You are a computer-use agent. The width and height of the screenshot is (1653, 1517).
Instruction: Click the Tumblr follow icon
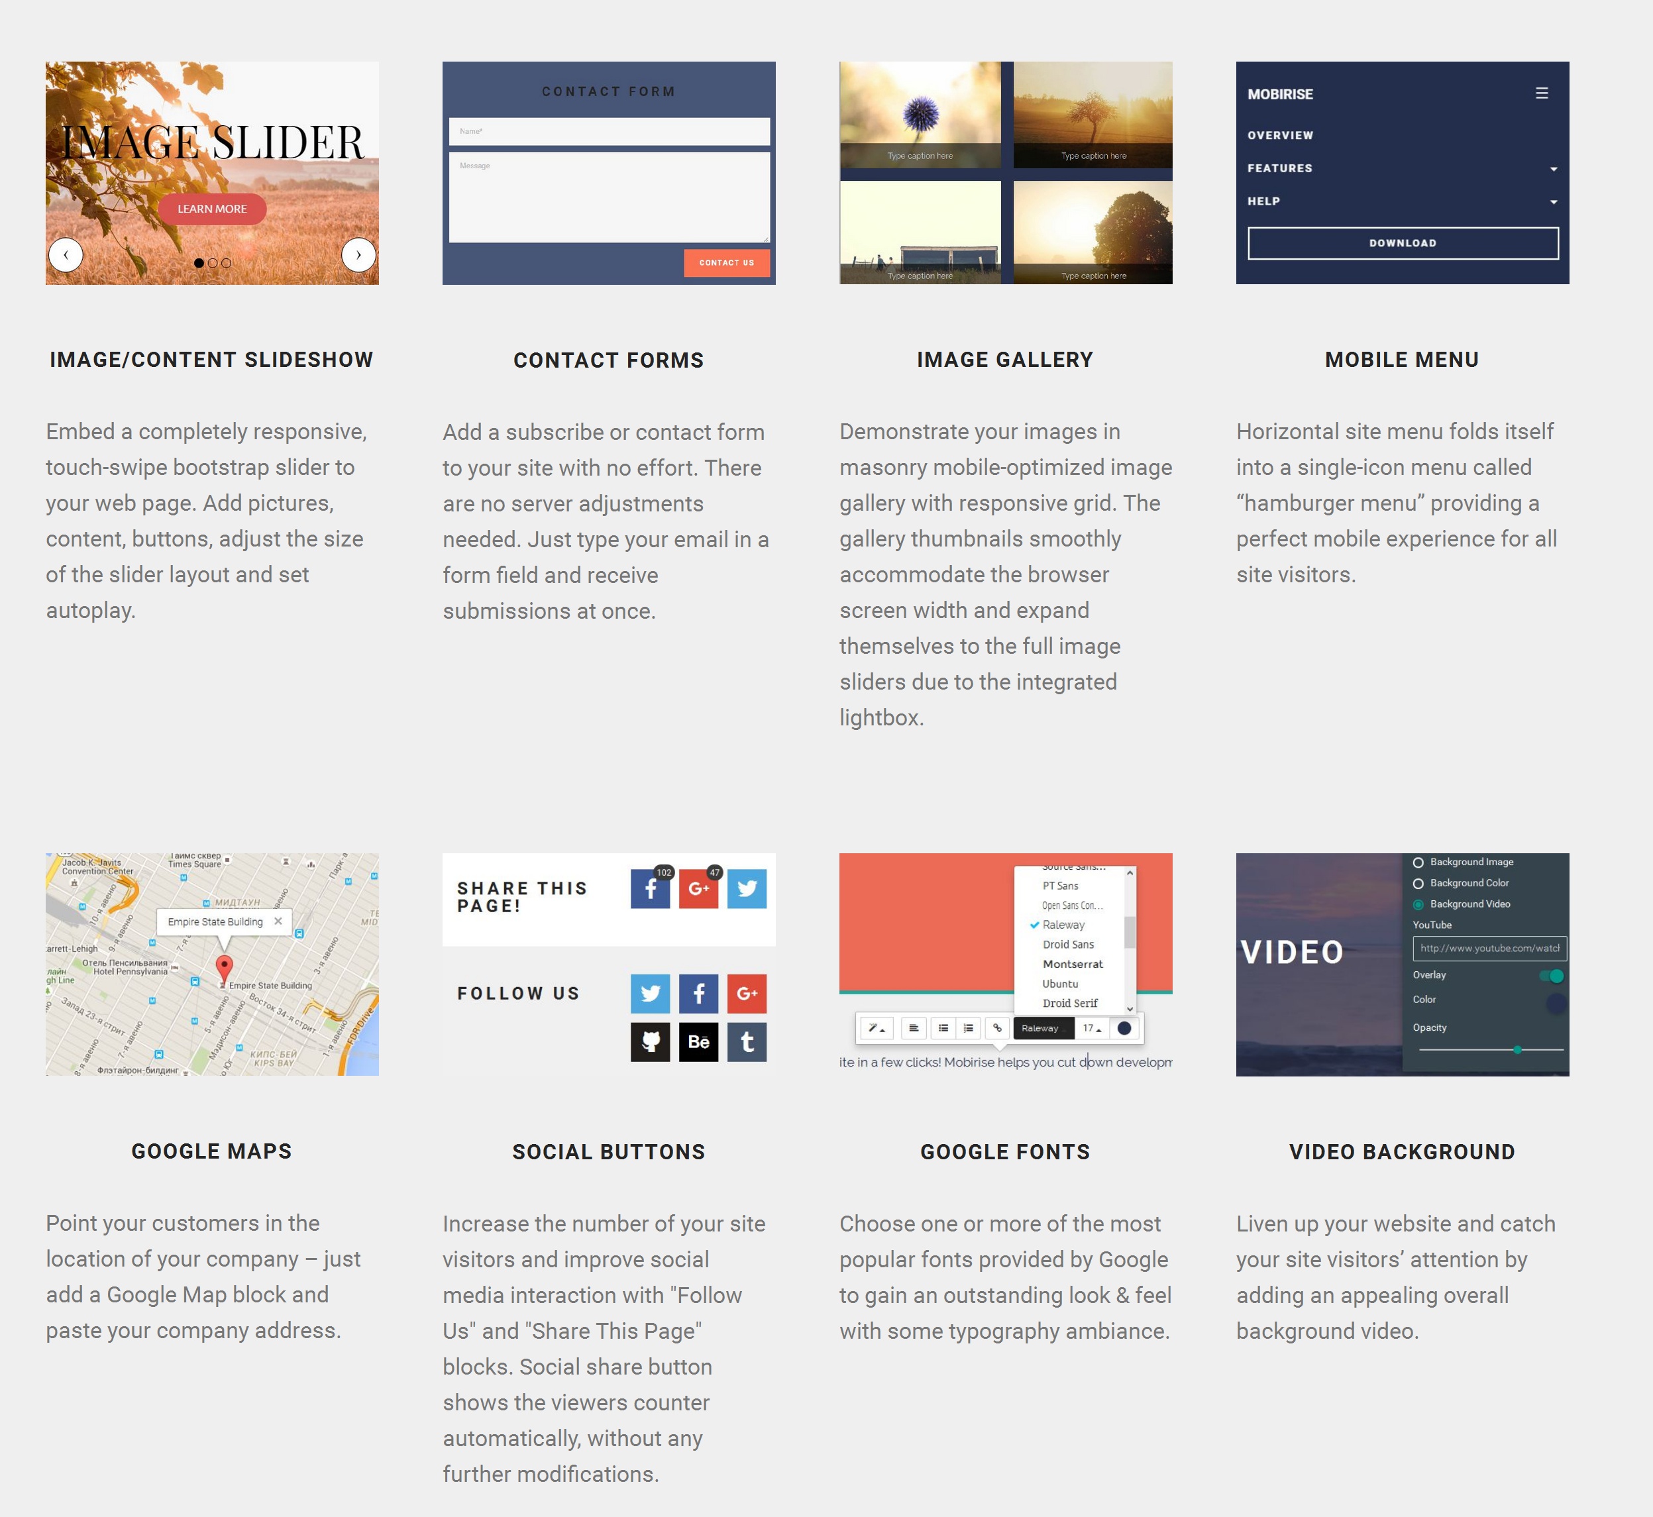point(746,1041)
